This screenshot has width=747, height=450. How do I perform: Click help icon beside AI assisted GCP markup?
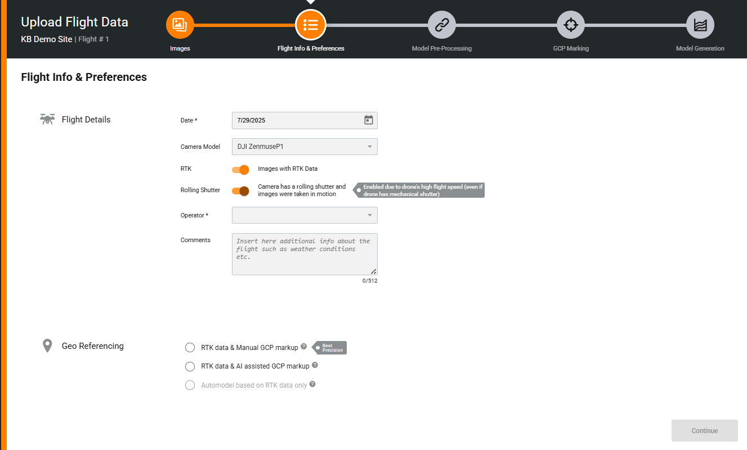(x=315, y=365)
